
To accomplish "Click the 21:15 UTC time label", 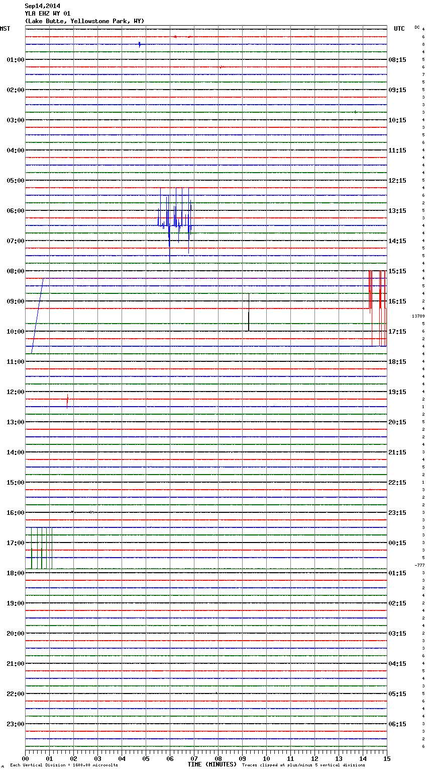I will coord(397,452).
